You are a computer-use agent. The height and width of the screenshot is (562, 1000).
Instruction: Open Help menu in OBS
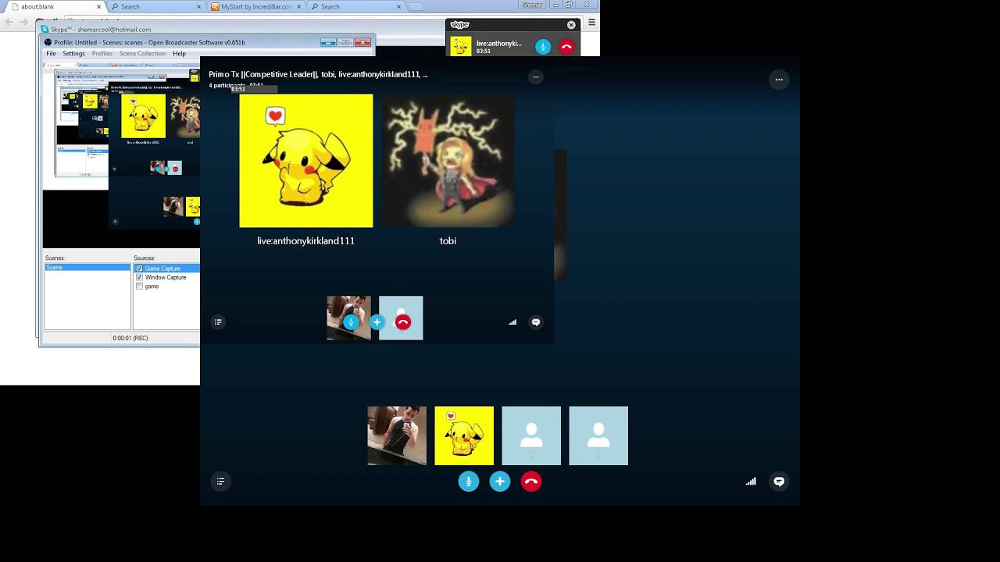tap(179, 54)
